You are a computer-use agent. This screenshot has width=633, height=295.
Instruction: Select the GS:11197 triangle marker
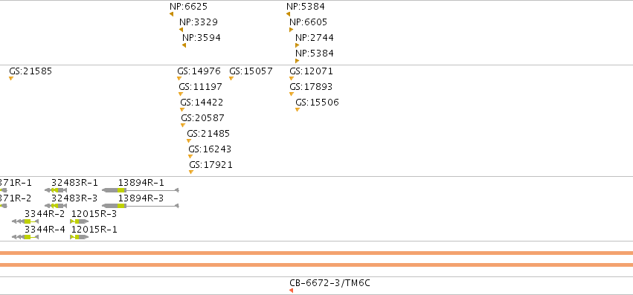pyautogui.click(x=181, y=94)
